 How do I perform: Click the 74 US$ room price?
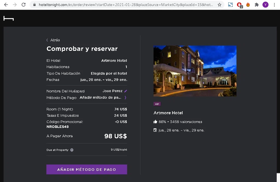point(121,109)
